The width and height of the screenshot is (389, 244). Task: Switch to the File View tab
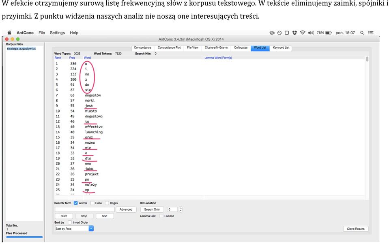(x=193, y=48)
